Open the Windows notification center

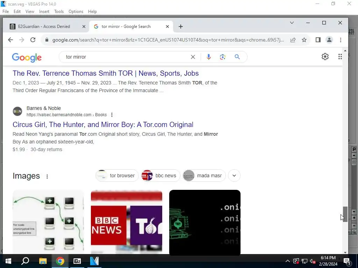pyautogui.click(x=346, y=261)
